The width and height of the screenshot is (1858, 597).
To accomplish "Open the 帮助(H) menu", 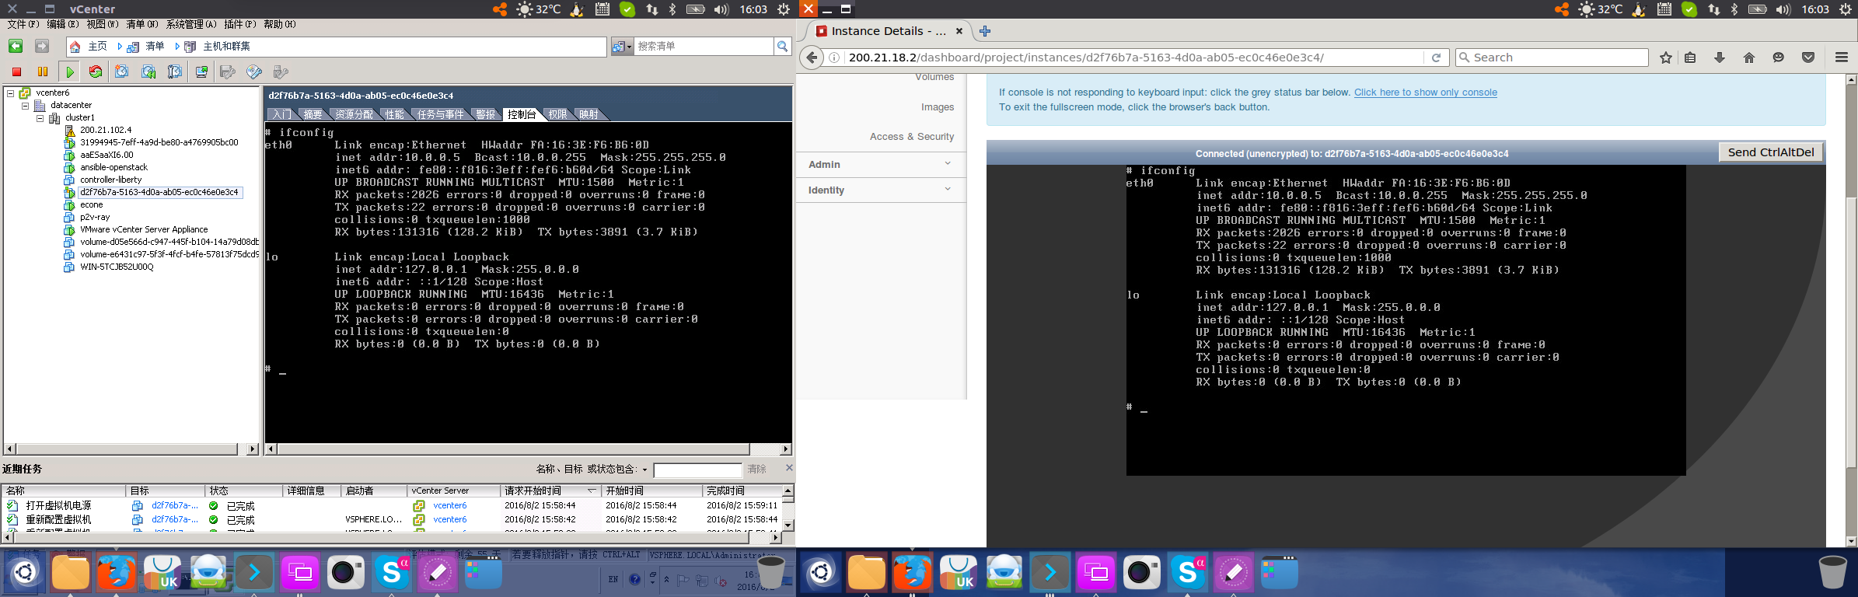I will (280, 25).
